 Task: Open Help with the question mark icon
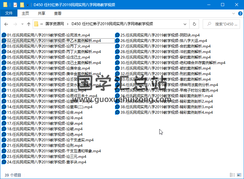pos(240,13)
